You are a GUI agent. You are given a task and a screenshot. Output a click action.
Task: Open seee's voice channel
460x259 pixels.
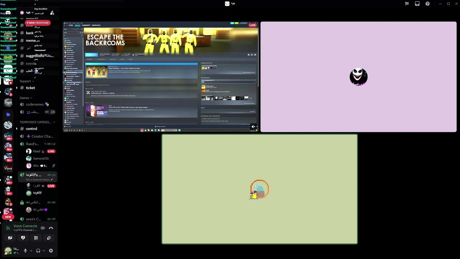click(x=37, y=219)
